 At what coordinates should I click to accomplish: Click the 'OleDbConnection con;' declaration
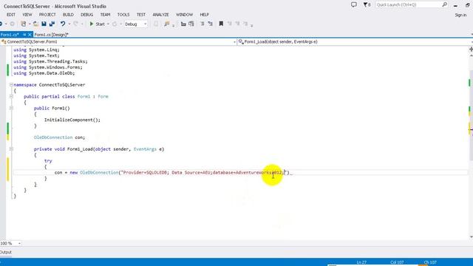59,137
